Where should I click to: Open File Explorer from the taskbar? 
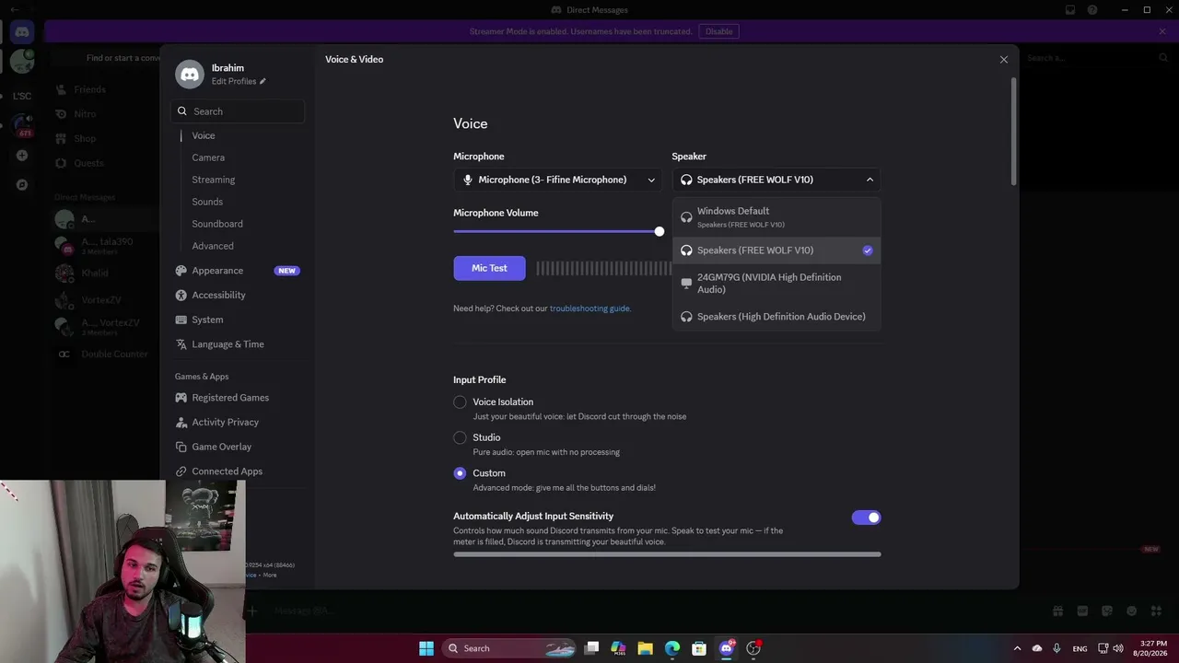645,648
